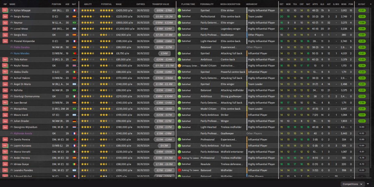This screenshot has width=374, height=187.
Task: Click the green satisfied smiley for Mauro Icardi
Action: point(179,115)
